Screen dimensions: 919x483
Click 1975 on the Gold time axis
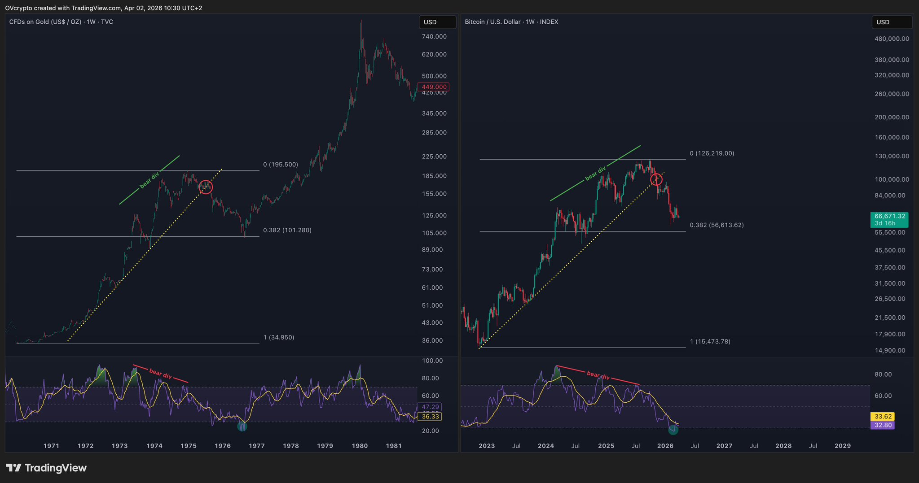click(x=189, y=446)
